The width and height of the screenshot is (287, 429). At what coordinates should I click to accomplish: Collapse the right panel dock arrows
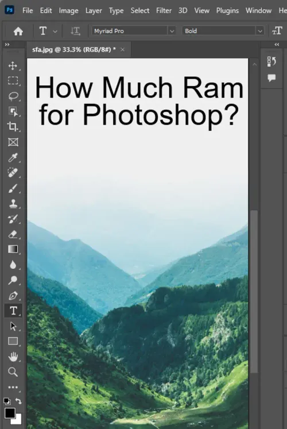[x=277, y=44]
